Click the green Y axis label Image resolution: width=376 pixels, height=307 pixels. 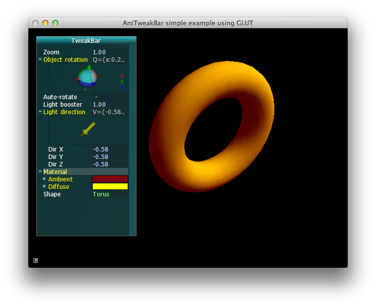122,82
